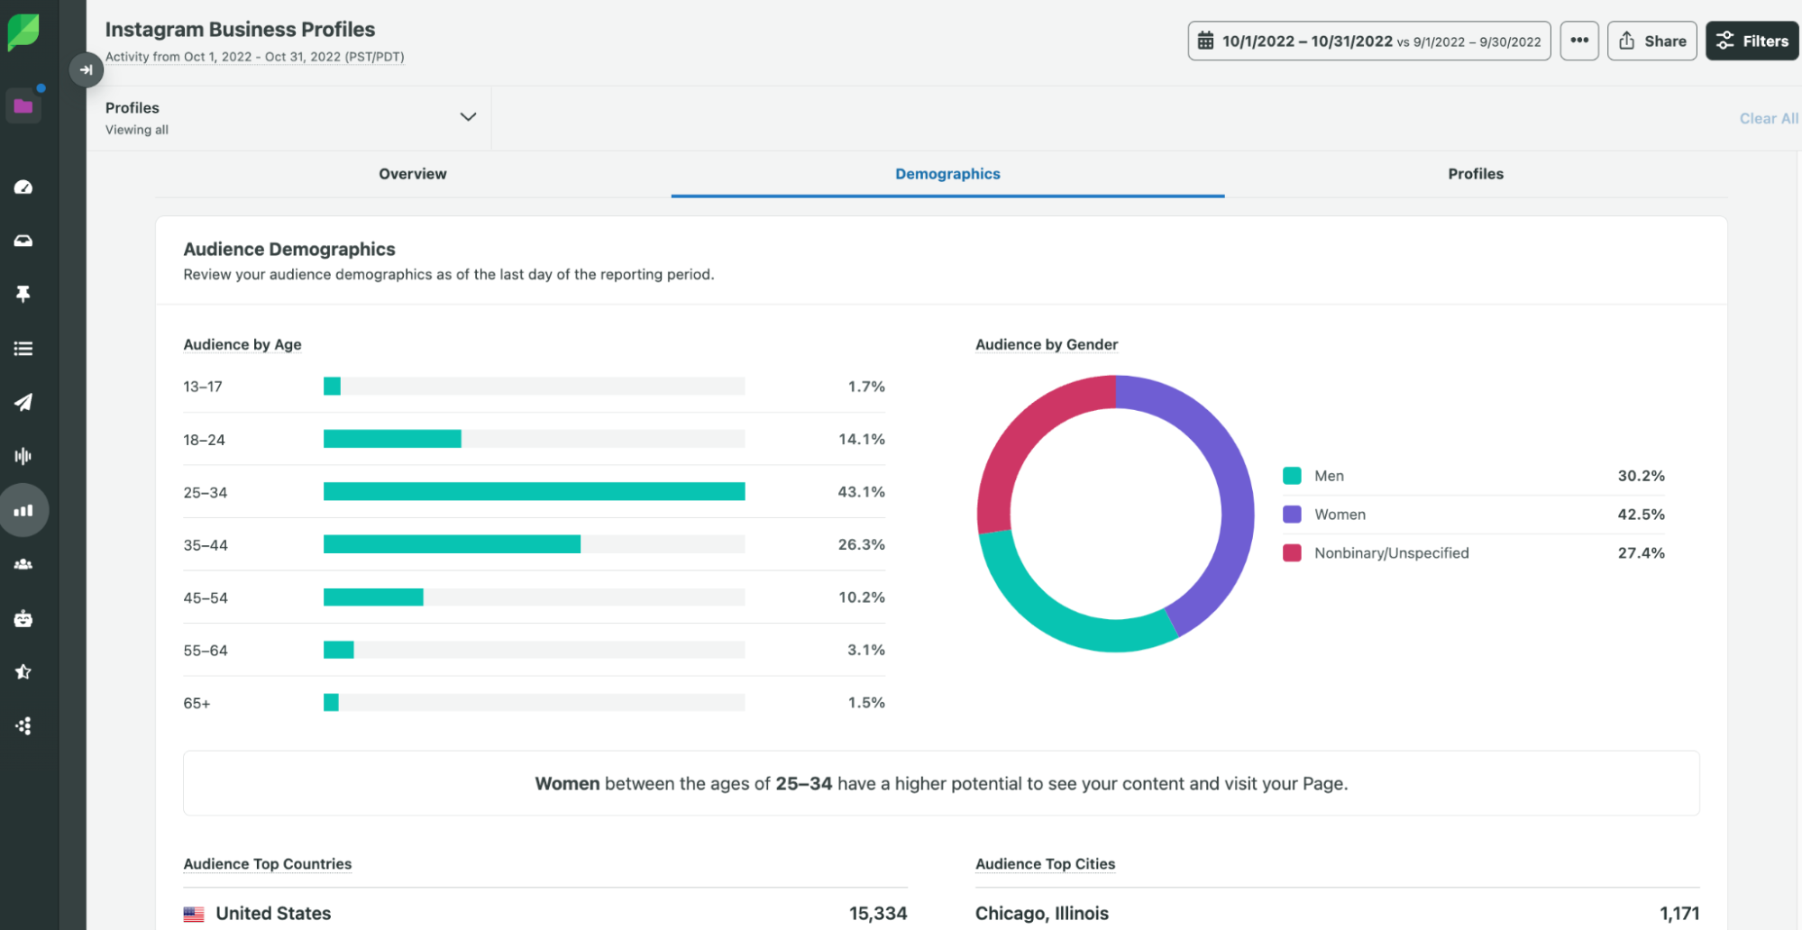Open the date range picker

tap(1368, 41)
